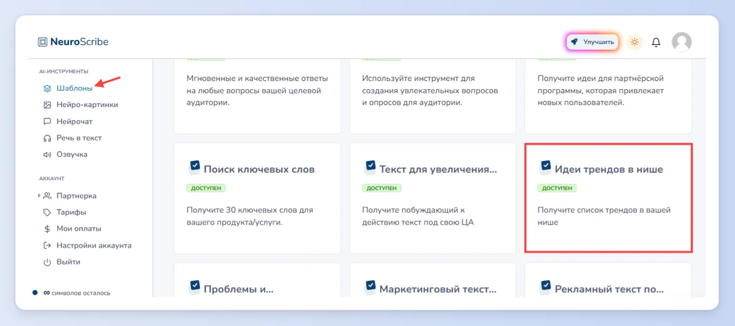Screen dimensions: 735x326
Task: Click the Нейрочат chat bubble icon
Action: point(47,121)
